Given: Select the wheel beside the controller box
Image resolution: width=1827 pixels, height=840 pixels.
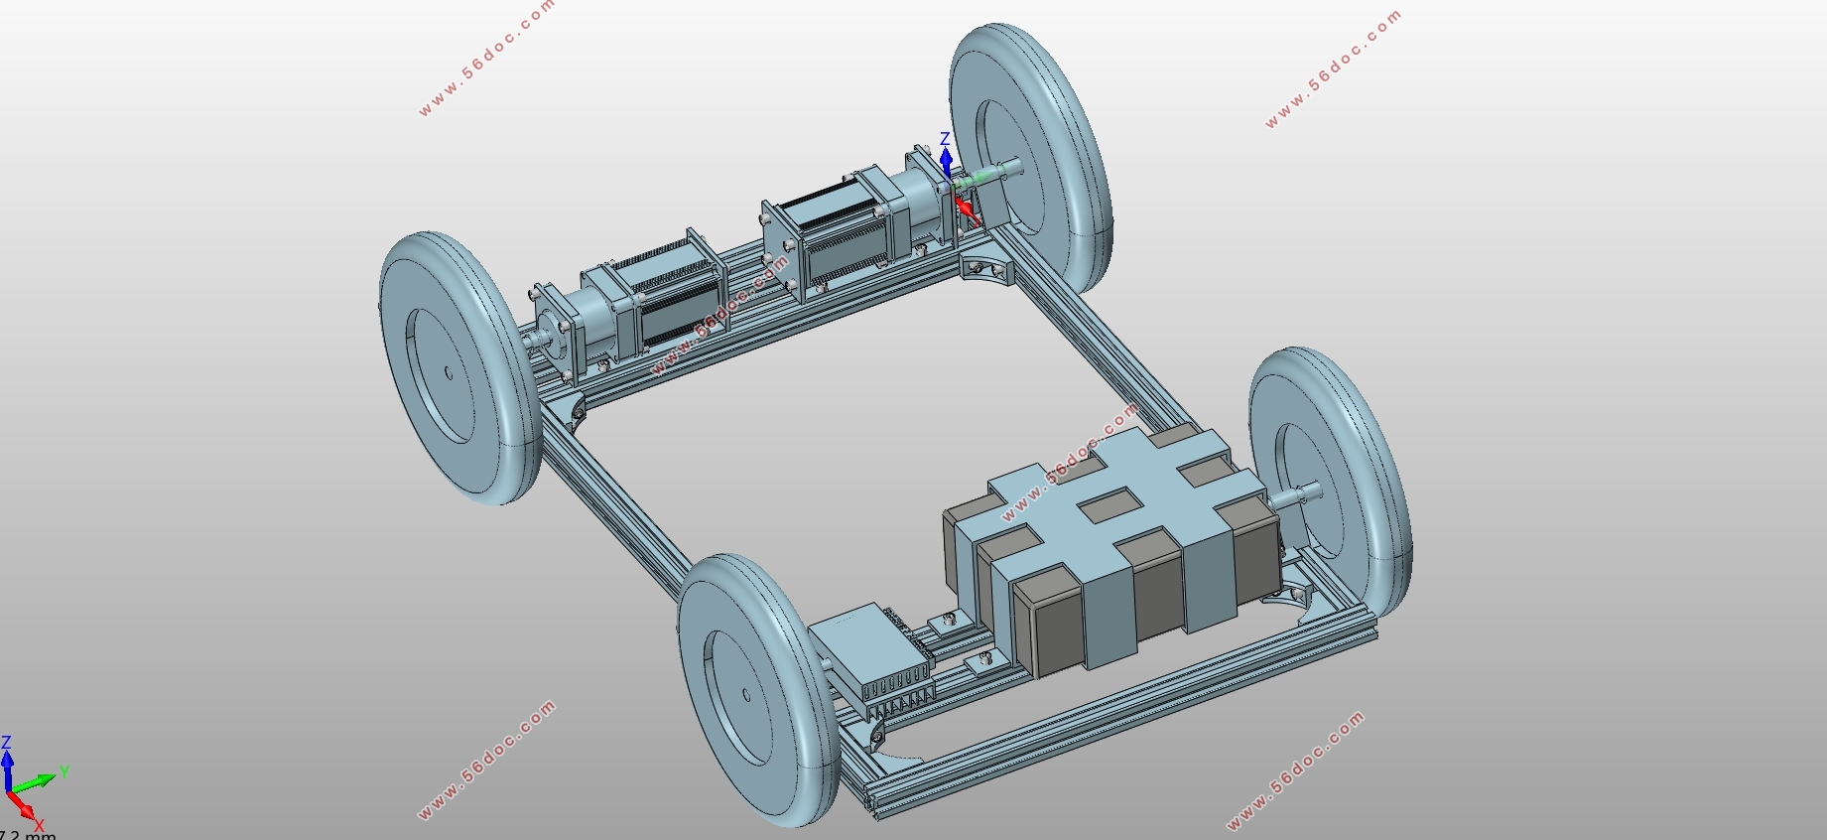Looking at the screenshot, I should pos(761,690).
